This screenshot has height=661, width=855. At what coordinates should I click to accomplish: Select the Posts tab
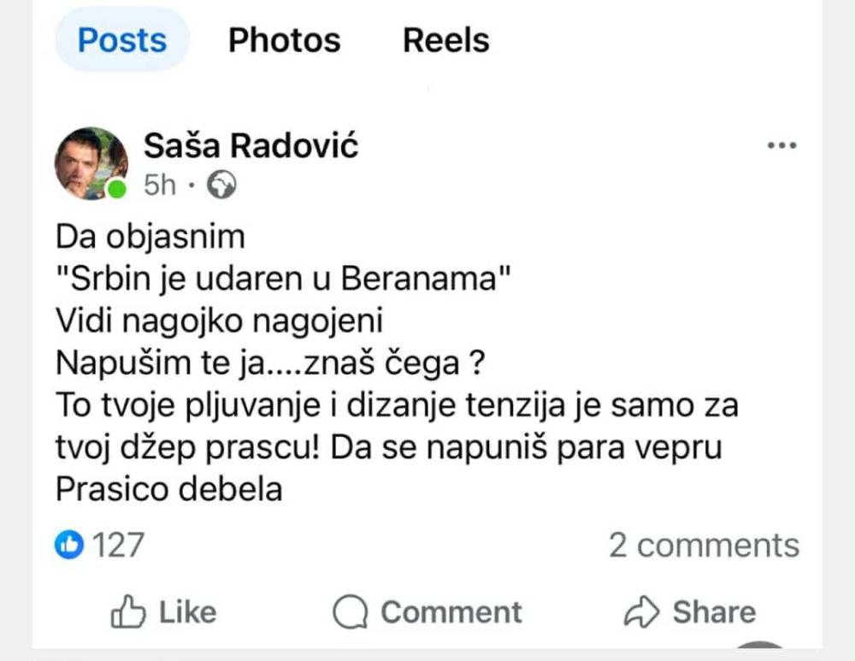[122, 40]
